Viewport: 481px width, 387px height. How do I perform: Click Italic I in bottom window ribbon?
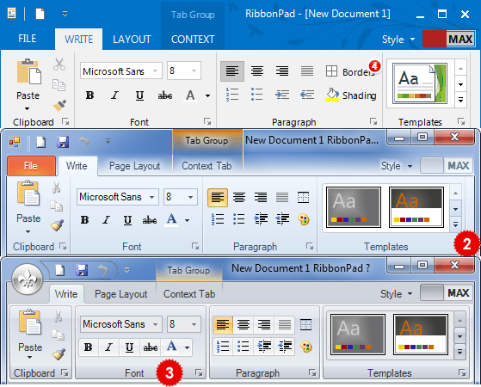pos(108,347)
